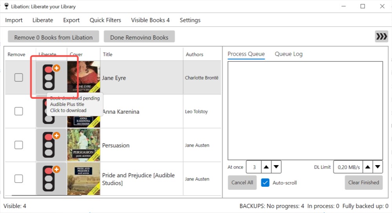
Task: Click the Cover column header
Action: coord(83,54)
